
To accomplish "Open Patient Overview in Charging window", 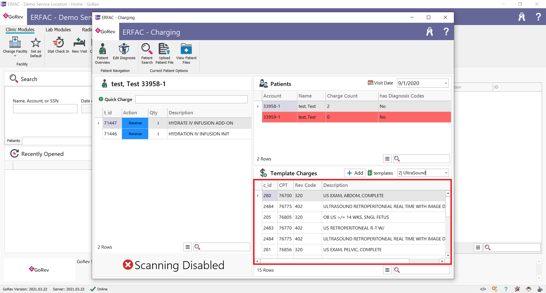I will click(102, 53).
